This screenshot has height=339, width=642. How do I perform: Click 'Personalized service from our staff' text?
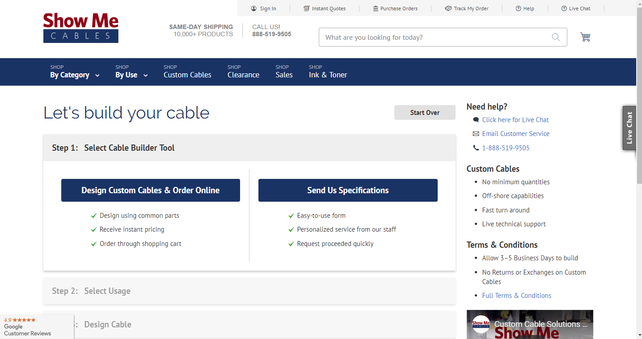click(x=346, y=229)
